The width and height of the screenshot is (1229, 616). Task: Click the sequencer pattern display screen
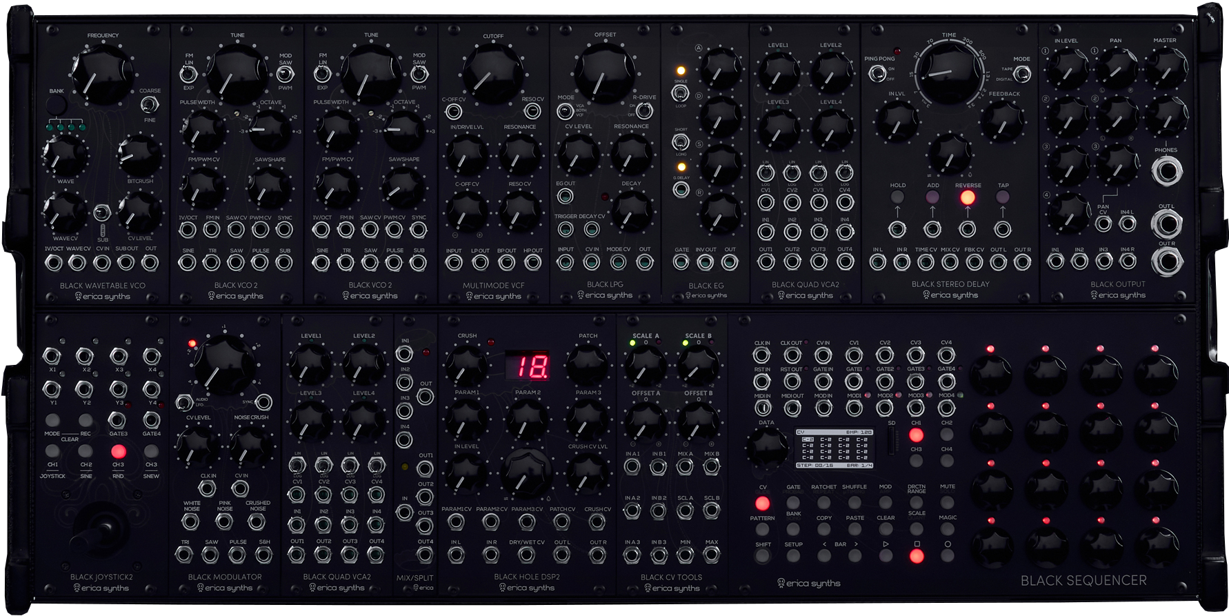[835, 448]
